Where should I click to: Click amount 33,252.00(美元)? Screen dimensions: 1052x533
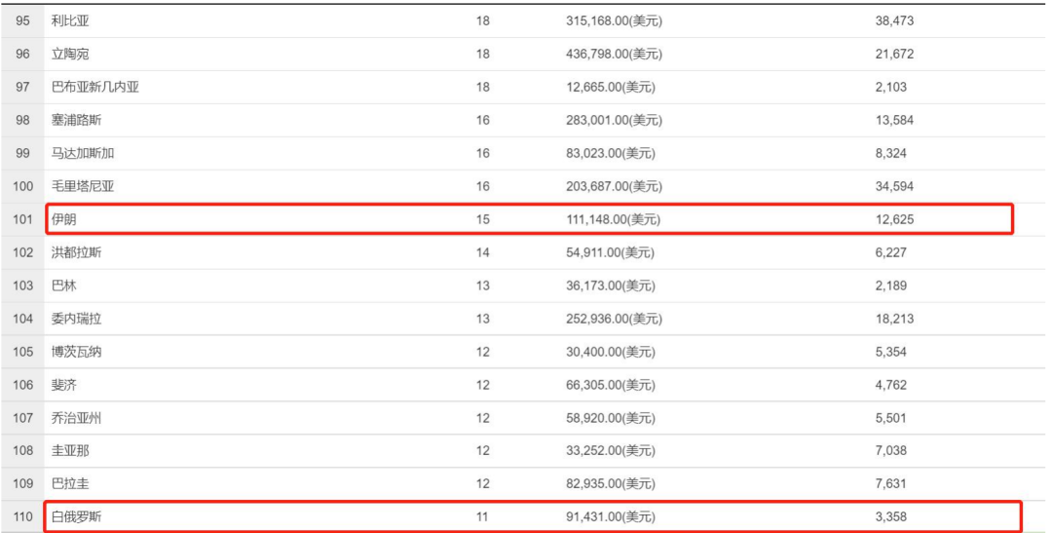coord(611,450)
